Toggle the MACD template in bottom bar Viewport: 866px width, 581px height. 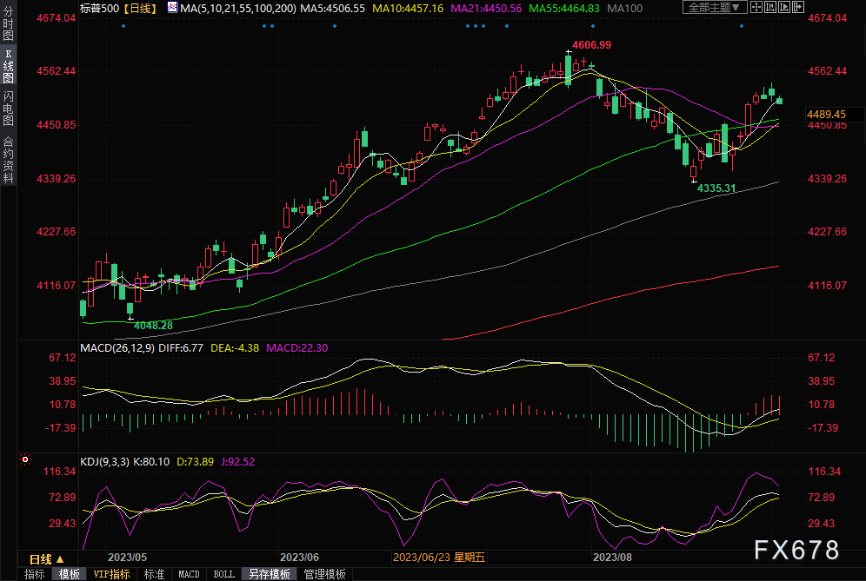[189, 574]
